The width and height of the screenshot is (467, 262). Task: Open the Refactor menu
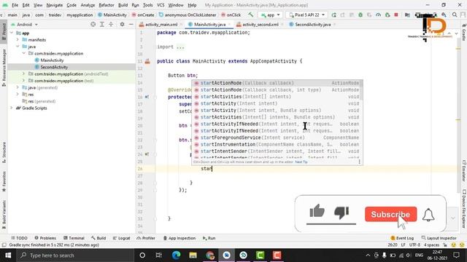[x=107, y=5]
